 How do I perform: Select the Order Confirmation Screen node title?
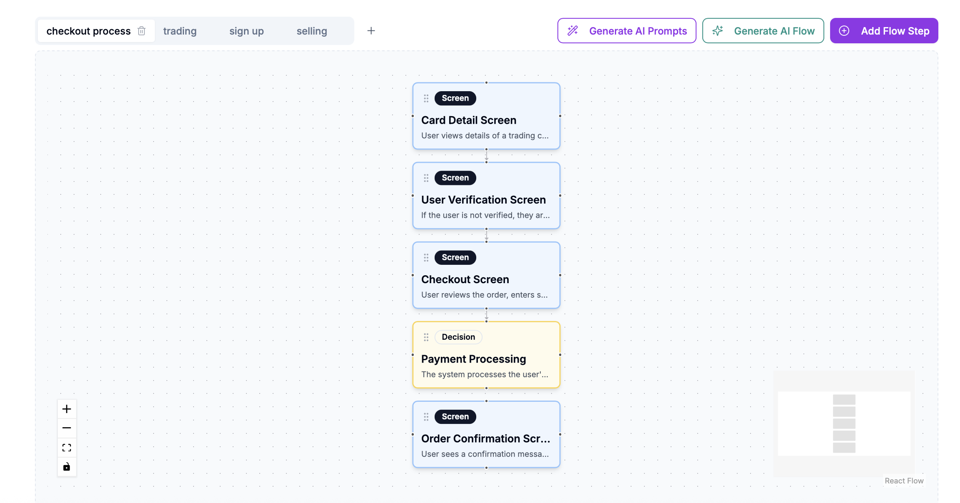485,438
